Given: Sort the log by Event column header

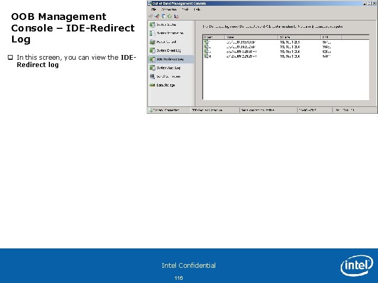Looking at the screenshot, I should click(214, 37).
